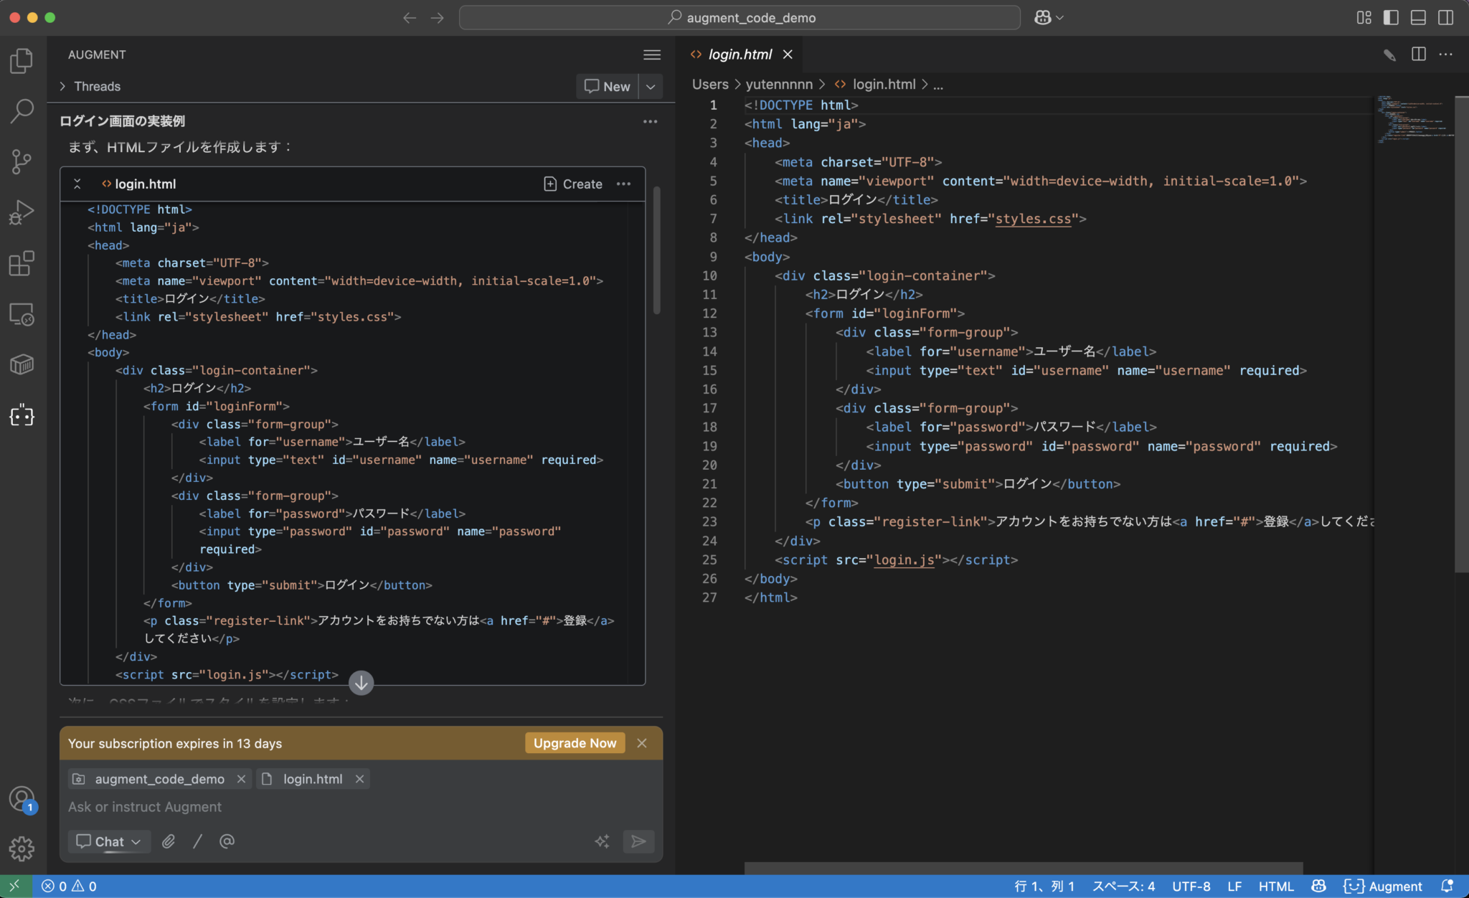Click styles.css link in the editor

[1033, 218]
